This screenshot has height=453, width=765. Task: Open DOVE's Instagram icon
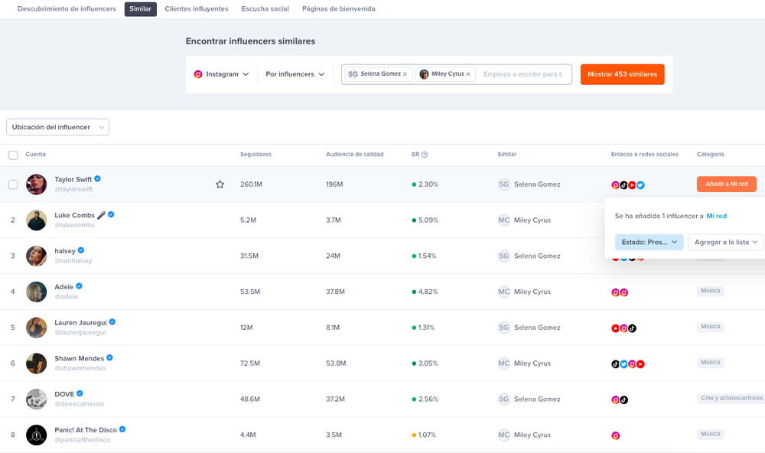[x=615, y=399]
